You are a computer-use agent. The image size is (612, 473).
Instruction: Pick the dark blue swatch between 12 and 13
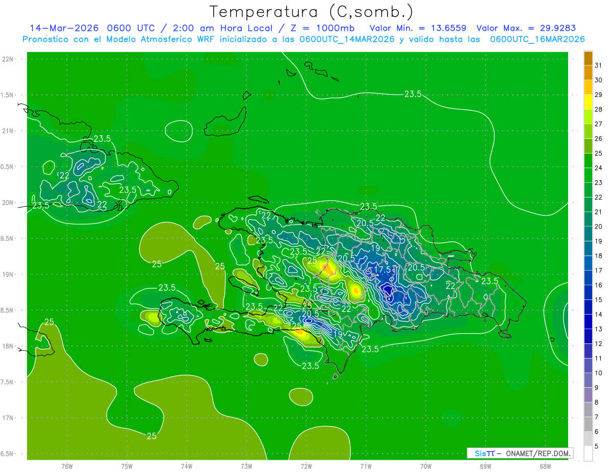tap(588, 336)
